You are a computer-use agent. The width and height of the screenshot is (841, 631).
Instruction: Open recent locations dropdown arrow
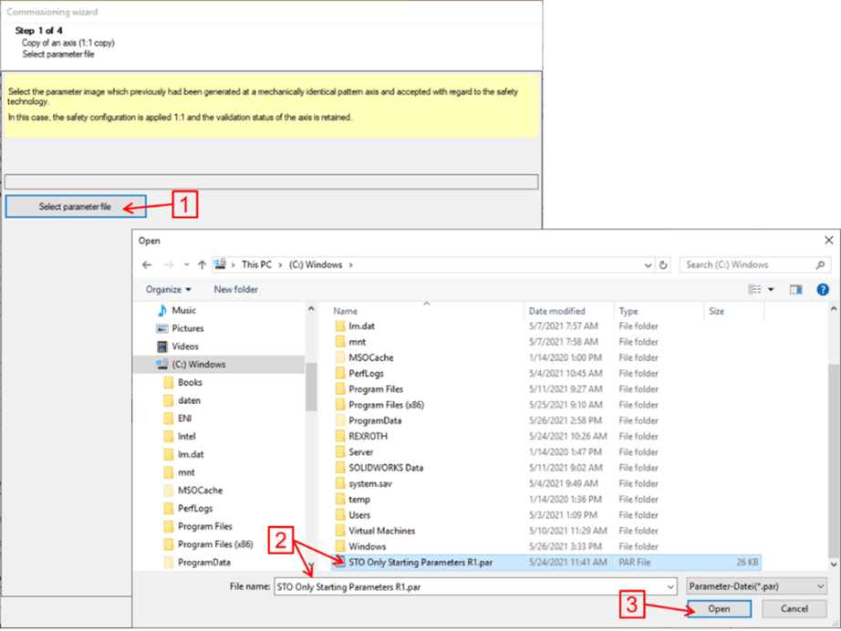(x=187, y=264)
